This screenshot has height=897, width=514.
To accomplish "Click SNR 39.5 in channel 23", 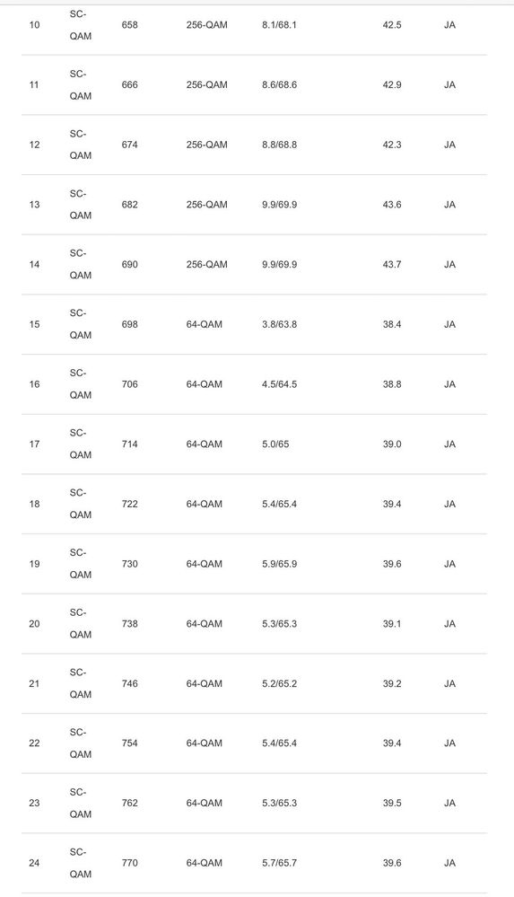I will [392, 804].
